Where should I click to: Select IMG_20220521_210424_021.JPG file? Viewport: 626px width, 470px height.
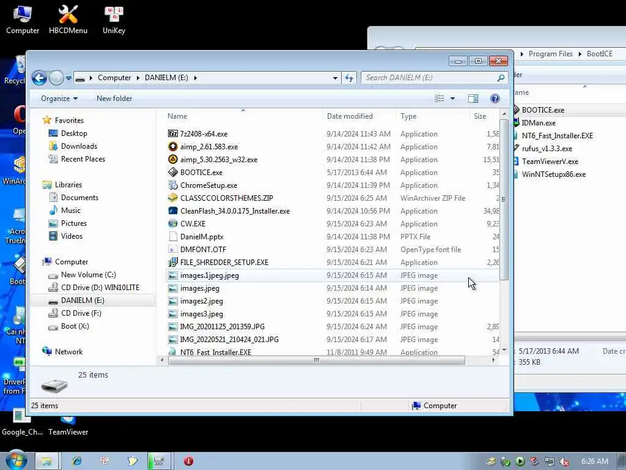pos(229,339)
